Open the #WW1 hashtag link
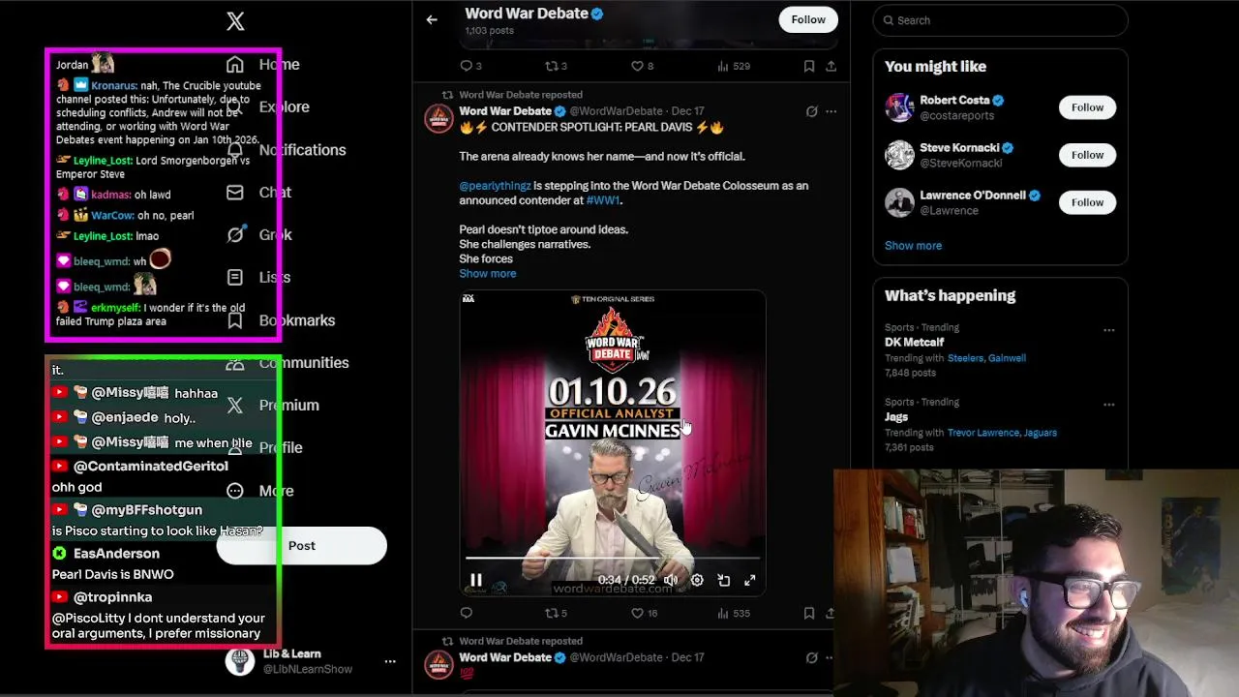 tap(602, 200)
